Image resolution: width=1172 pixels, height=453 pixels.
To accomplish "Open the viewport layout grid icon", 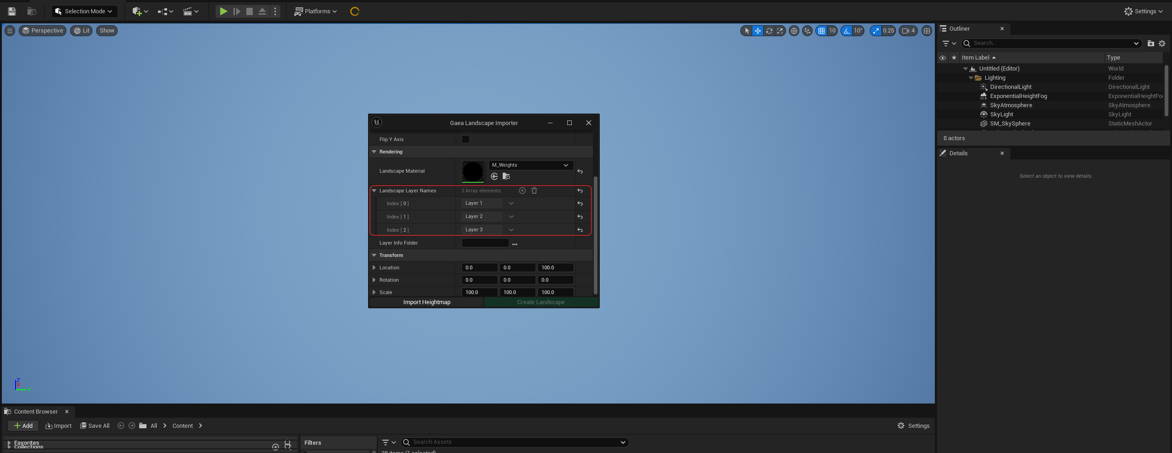I will 927,31.
